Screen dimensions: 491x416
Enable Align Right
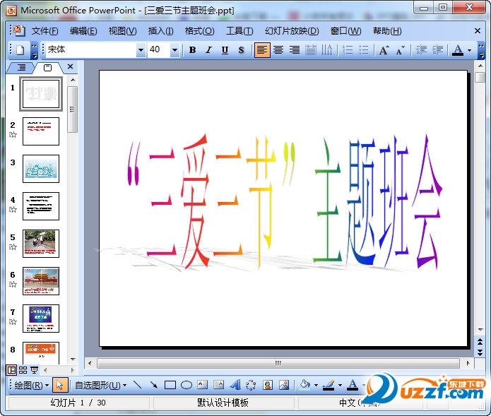coord(295,49)
